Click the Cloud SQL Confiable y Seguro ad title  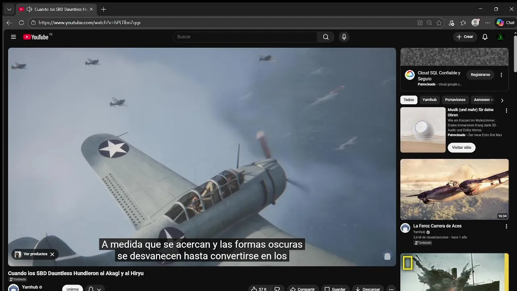439,76
